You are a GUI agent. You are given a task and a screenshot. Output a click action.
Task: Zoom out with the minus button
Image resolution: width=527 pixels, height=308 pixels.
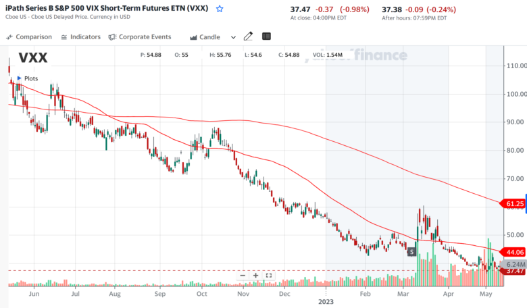coord(243,276)
